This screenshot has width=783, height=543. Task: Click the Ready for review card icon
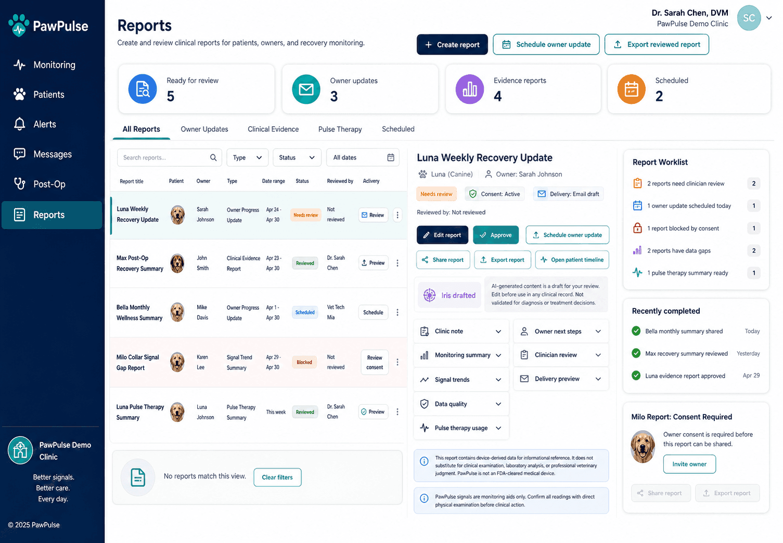pyautogui.click(x=143, y=89)
